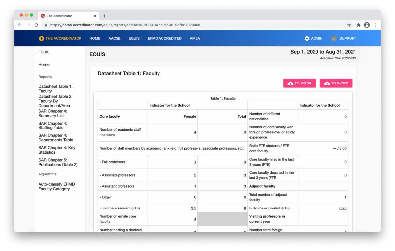Image resolution: width=395 pixels, height=251 pixels.
Task: Click the cloud icon on To Word button
Action: tap(327, 84)
